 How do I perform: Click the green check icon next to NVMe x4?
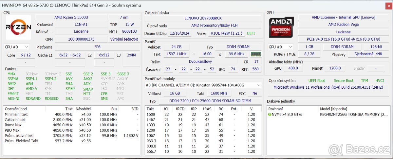tap(270, 115)
